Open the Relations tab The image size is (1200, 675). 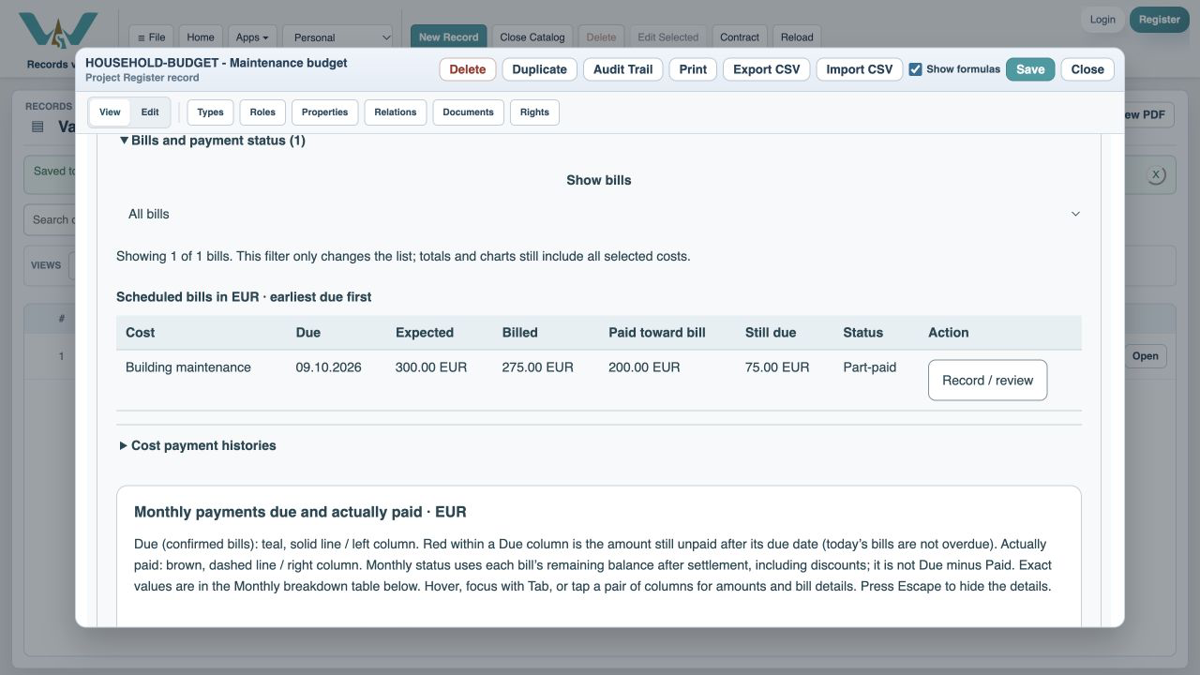point(396,112)
